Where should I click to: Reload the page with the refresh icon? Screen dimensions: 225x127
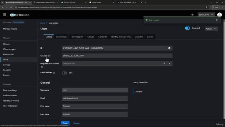pyautogui.click(x=11, y=7)
